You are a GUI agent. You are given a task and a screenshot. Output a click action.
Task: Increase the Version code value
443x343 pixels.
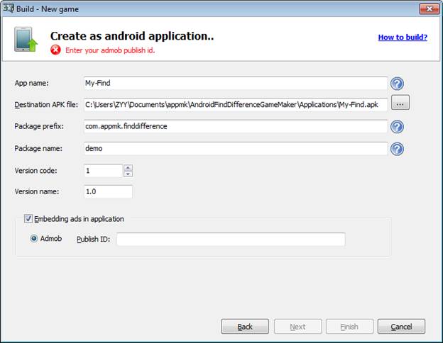coord(128,167)
